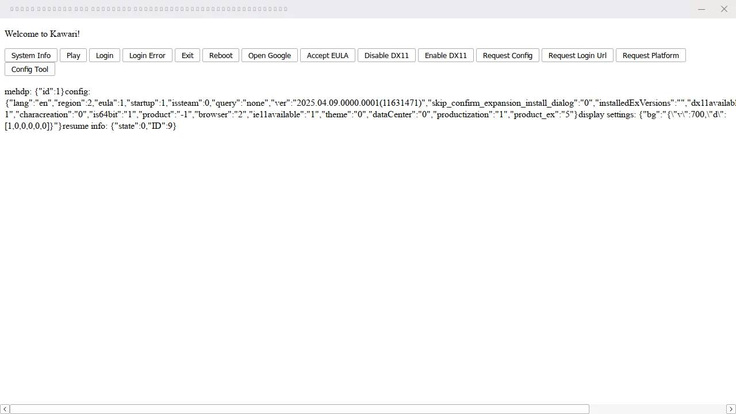The height and width of the screenshot is (414, 736).
Task: Click the Open Google button
Action: point(270,55)
